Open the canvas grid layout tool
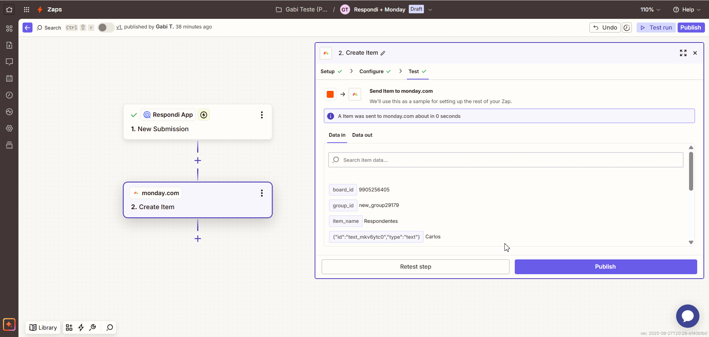709x337 pixels. click(x=69, y=327)
